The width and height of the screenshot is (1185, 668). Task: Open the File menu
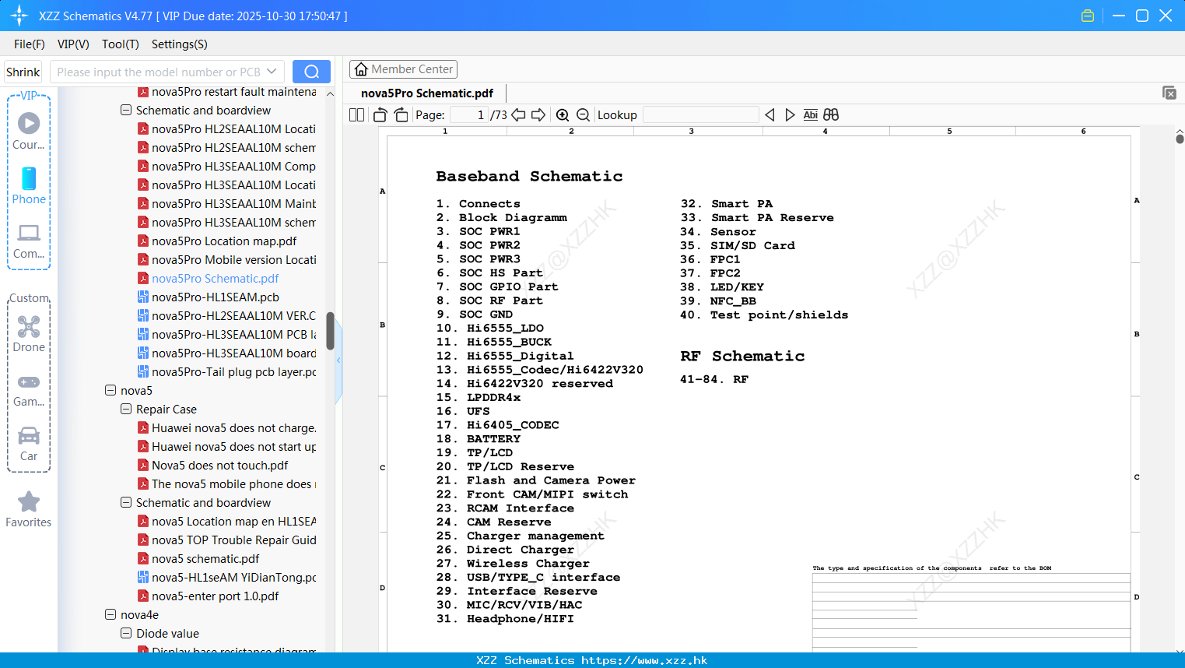click(x=30, y=44)
